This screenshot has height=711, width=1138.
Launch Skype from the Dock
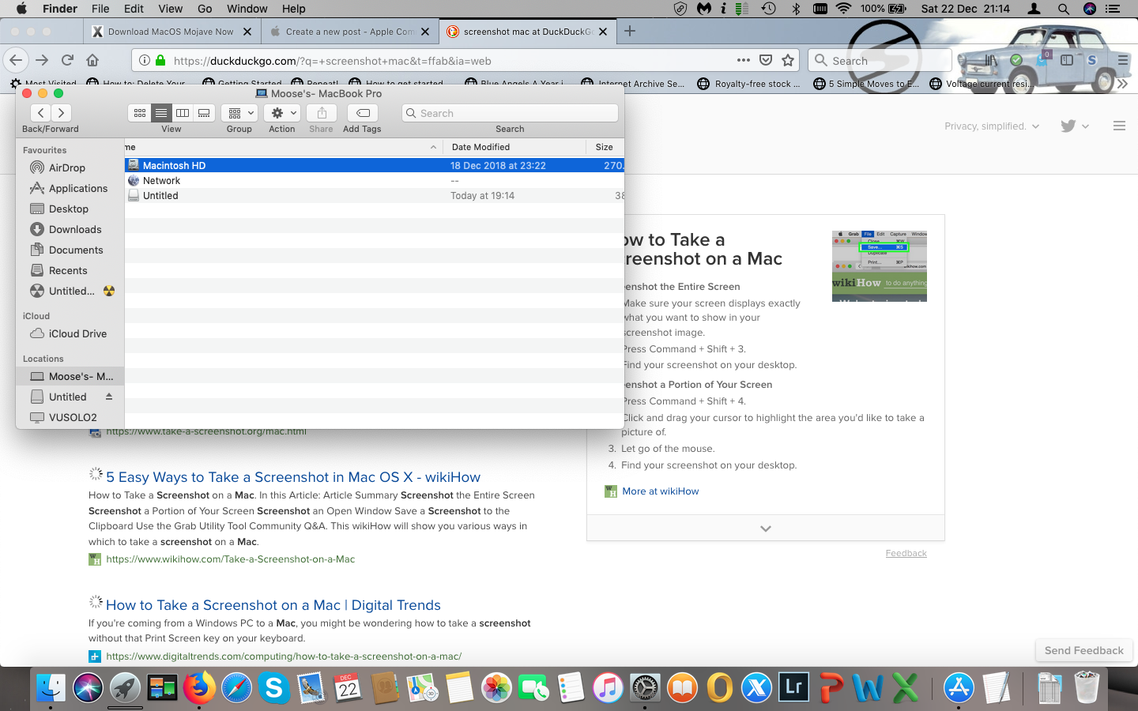pyautogui.click(x=273, y=687)
